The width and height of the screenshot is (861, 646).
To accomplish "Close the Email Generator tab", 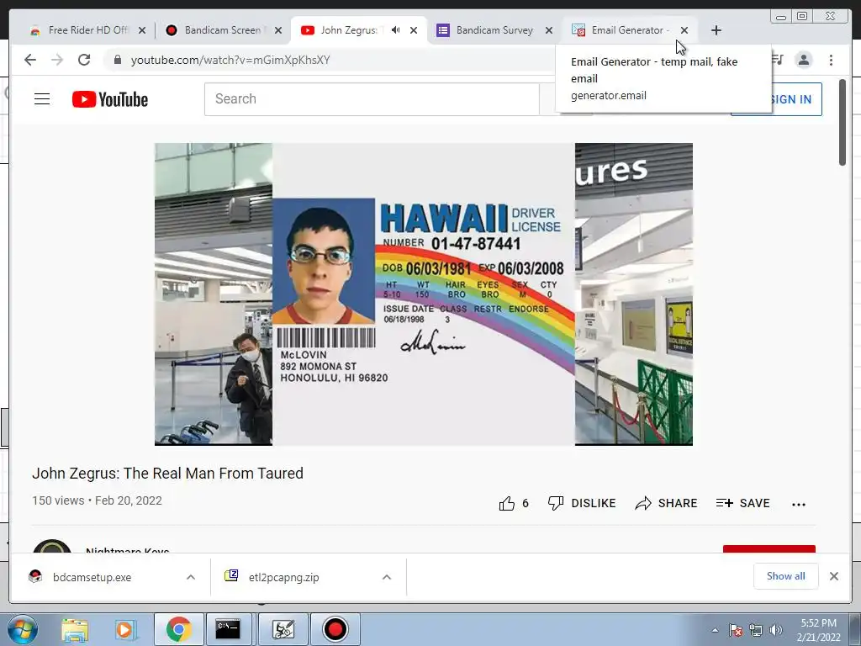I will click(684, 30).
